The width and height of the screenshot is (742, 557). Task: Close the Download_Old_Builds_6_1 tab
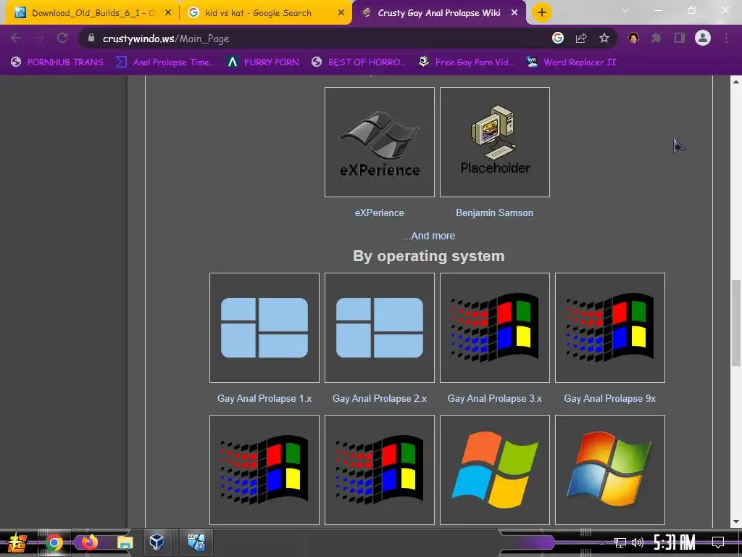(x=168, y=13)
